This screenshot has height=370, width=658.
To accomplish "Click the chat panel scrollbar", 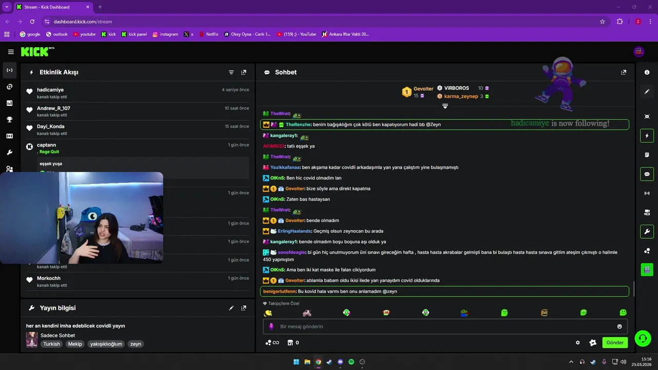I will tap(634, 289).
